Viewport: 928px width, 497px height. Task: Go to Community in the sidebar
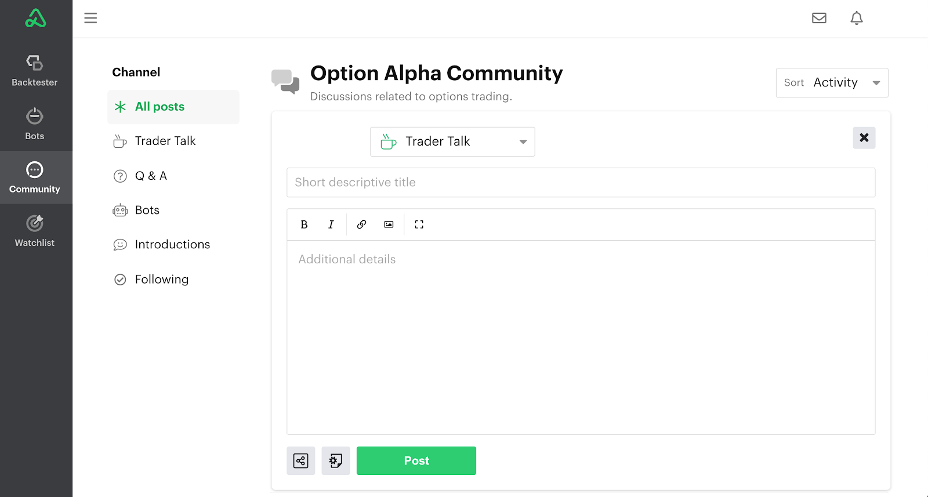pyautogui.click(x=35, y=177)
